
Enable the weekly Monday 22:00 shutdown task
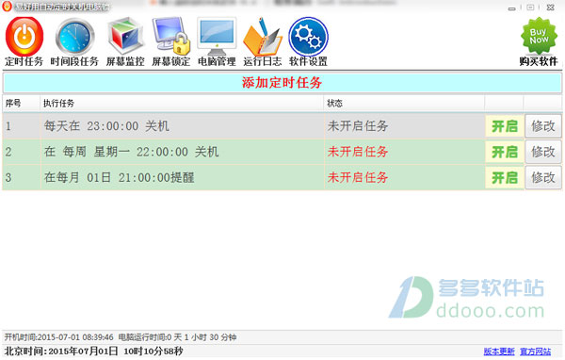pos(505,152)
